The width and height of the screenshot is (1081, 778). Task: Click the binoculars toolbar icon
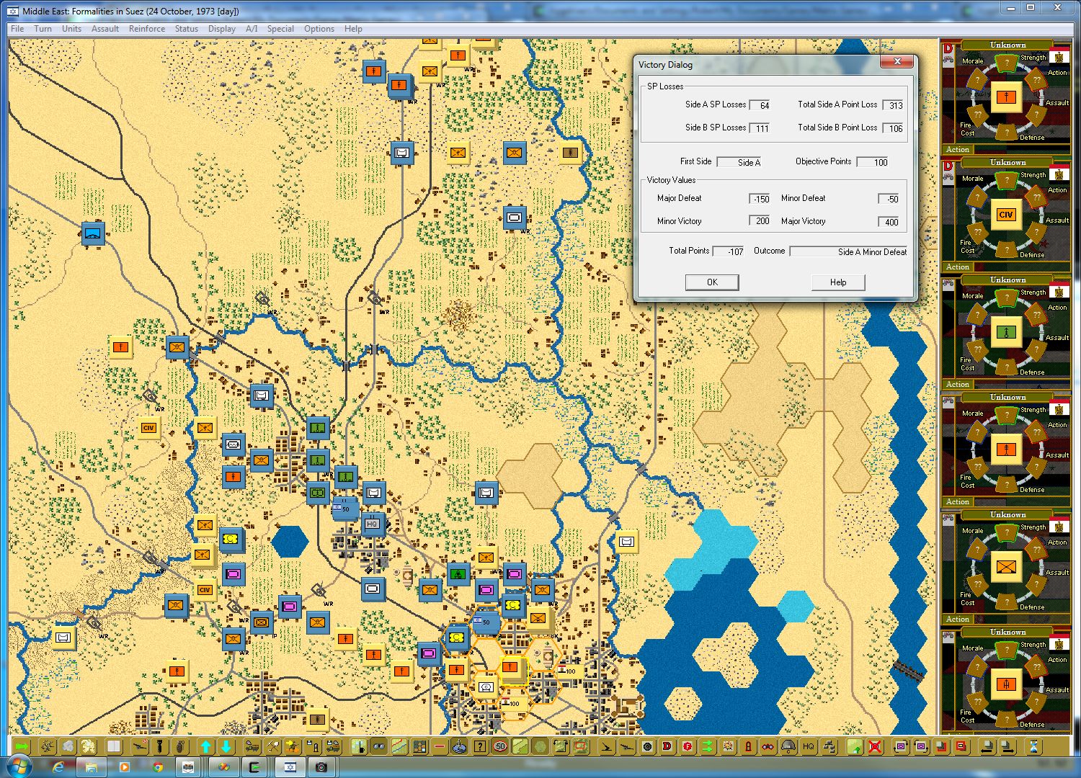coord(379,746)
